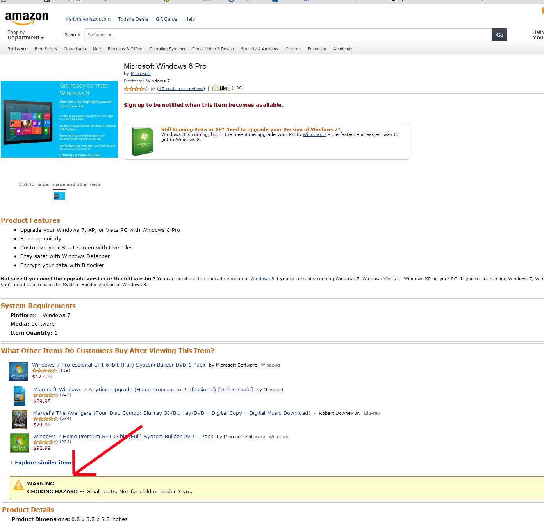Open Academic software category
Image resolution: width=544 pixels, height=521 pixels.
click(342, 49)
